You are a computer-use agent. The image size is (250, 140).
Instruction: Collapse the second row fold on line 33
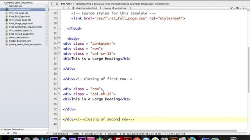coord(59,89)
